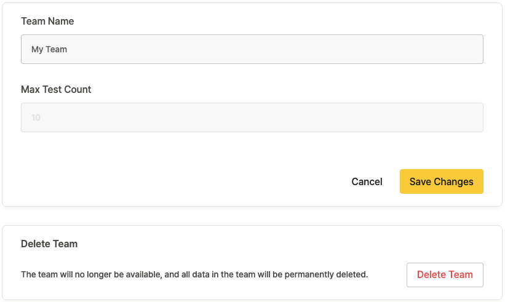Place cursor on the "My Team" text
Viewport: 505px width, 302px height.
click(49, 49)
